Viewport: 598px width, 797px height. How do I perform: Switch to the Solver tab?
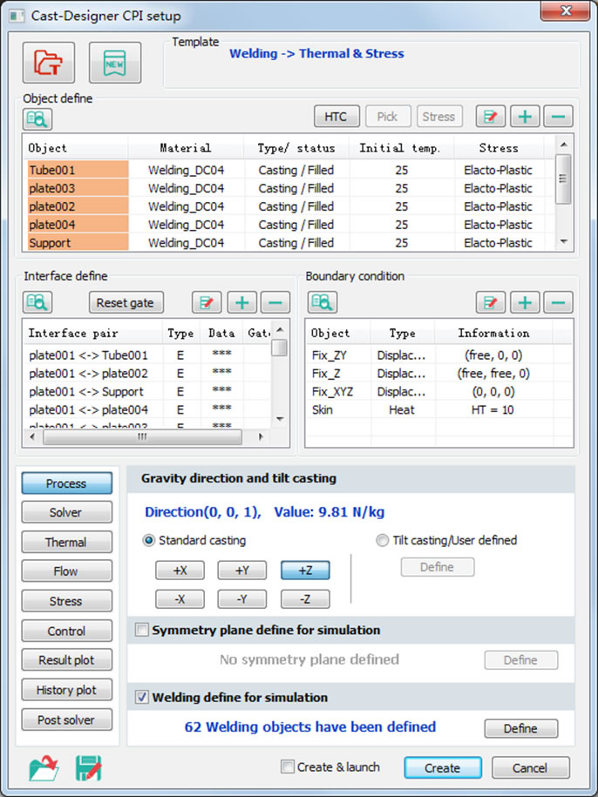[x=66, y=512]
